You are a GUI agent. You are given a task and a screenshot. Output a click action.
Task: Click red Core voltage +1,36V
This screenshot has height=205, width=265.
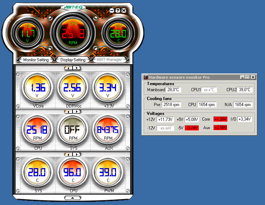click(x=220, y=119)
